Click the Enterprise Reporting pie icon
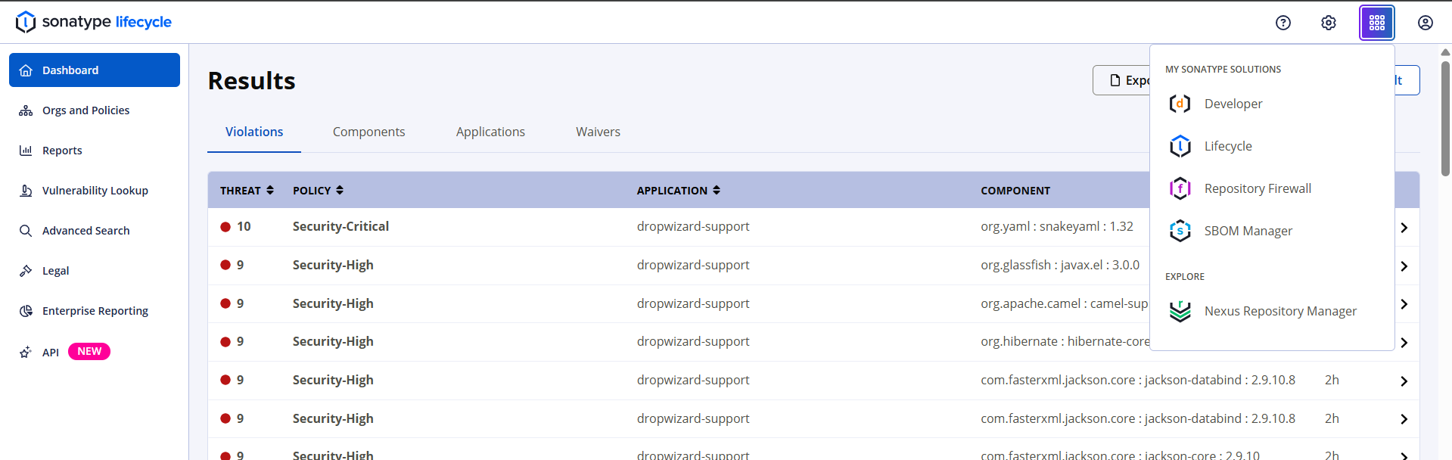Viewport: 1452px width, 460px height. [26, 311]
